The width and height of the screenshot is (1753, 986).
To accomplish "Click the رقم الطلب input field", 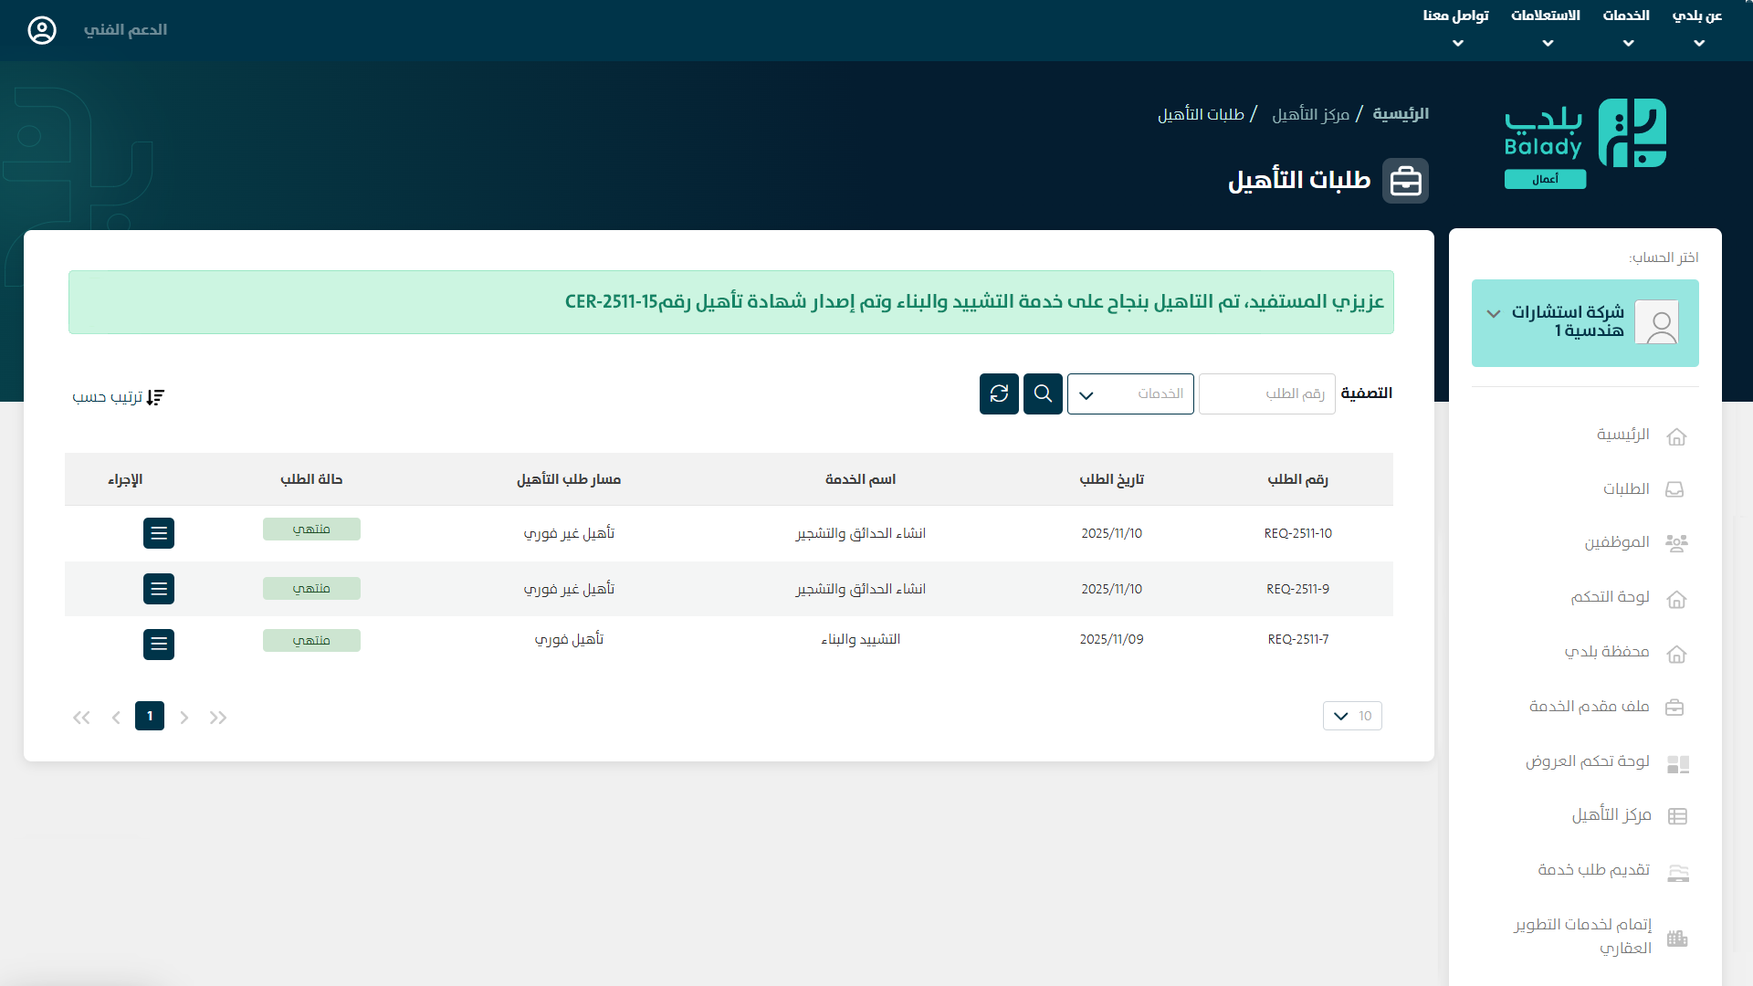I will click(1267, 394).
